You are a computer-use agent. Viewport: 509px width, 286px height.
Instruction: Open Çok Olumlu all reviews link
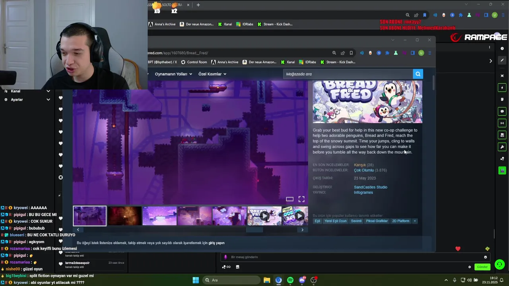point(363,170)
